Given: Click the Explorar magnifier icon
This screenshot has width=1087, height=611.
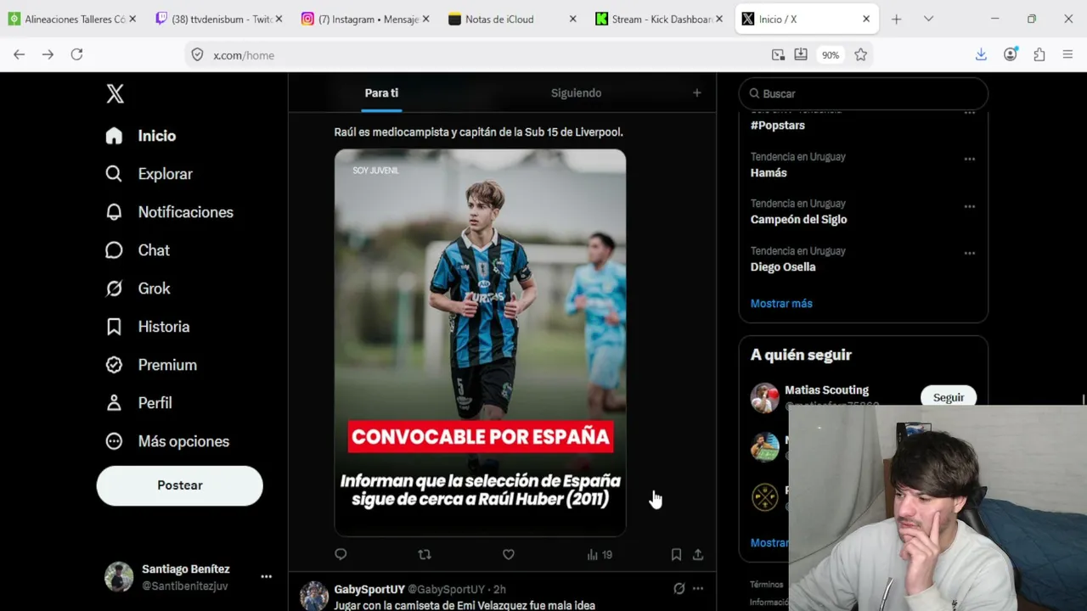Looking at the screenshot, I should (x=114, y=174).
